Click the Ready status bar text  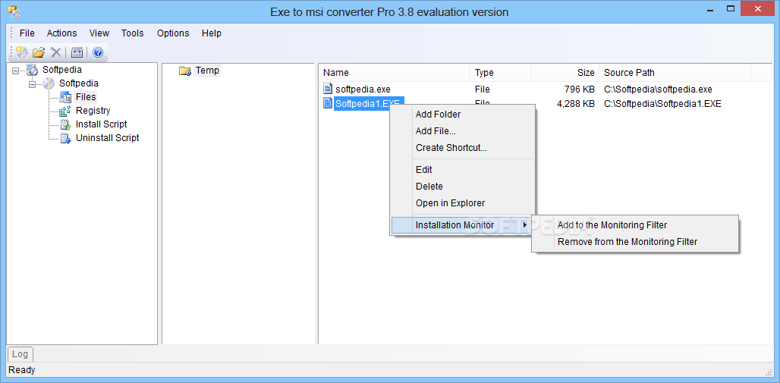[22, 370]
